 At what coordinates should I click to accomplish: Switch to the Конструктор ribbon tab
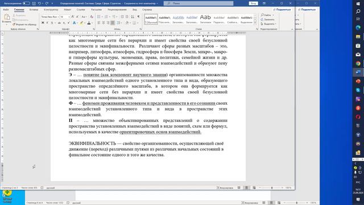click(x=51, y=10)
